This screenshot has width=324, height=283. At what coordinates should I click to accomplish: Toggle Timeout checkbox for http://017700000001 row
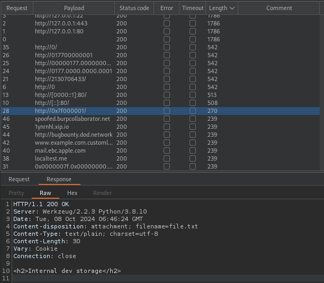tap(193, 55)
